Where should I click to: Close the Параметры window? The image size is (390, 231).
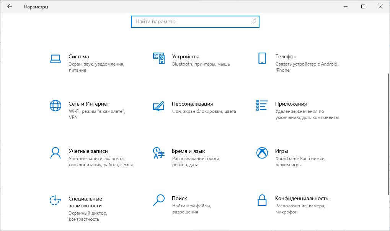(381, 6)
